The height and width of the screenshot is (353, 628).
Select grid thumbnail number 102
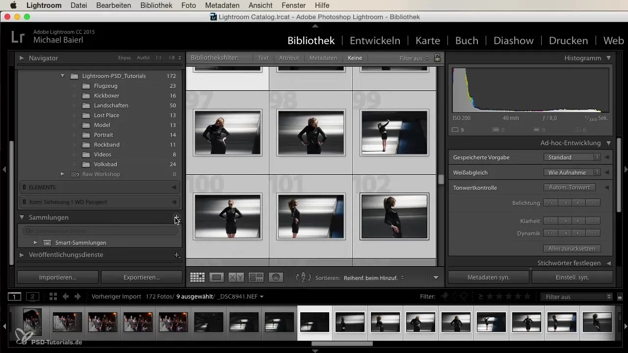pos(394,216)
